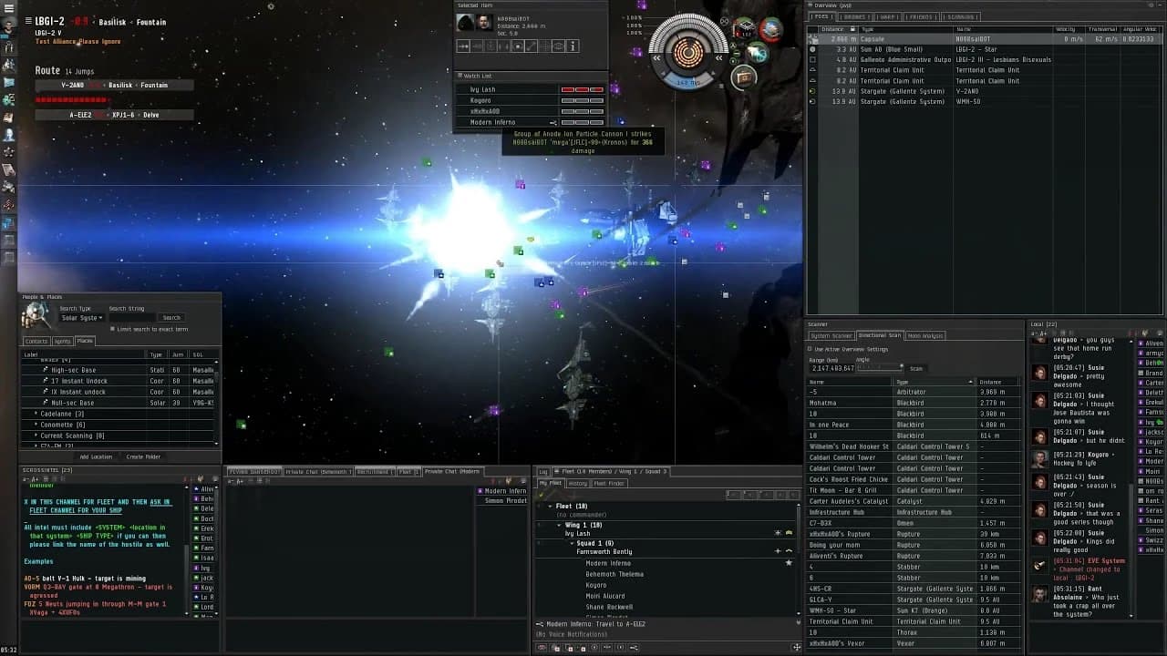Collapse the Wing 1 (10) node
Viewport: 1167px width, 656px height.
(560, 525)
